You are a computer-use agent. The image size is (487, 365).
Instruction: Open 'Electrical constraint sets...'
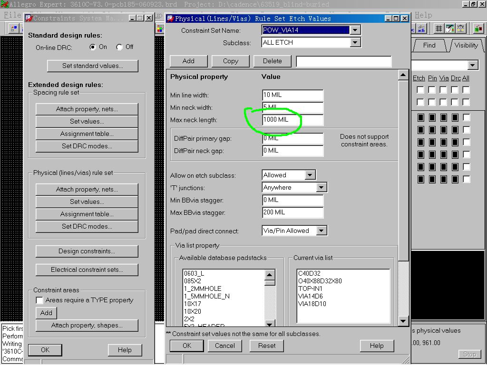click(87, 270)
